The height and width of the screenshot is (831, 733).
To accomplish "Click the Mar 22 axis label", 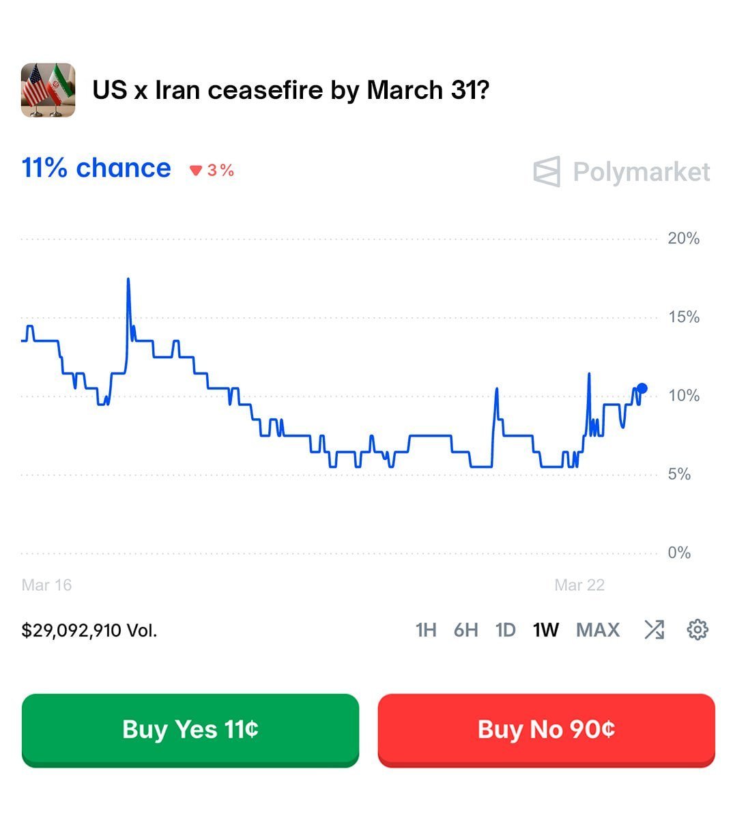I will point(579,585).
